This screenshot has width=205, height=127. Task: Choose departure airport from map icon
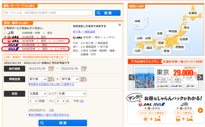(51, 79)
